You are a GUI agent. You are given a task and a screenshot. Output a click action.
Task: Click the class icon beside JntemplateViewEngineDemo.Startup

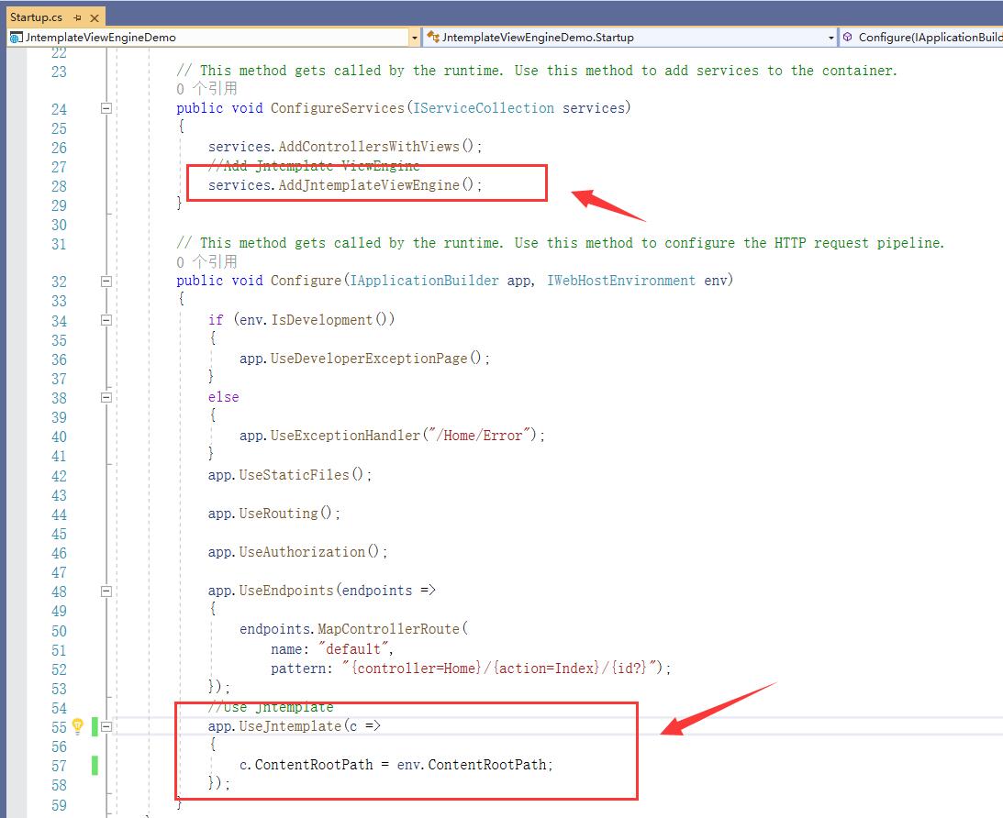[x=433, y=37]
